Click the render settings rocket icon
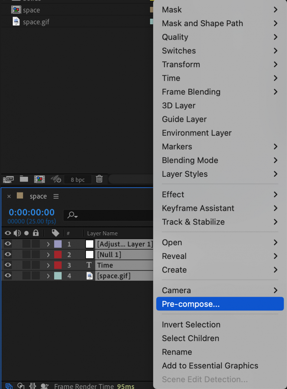 [x=55, y=179]
